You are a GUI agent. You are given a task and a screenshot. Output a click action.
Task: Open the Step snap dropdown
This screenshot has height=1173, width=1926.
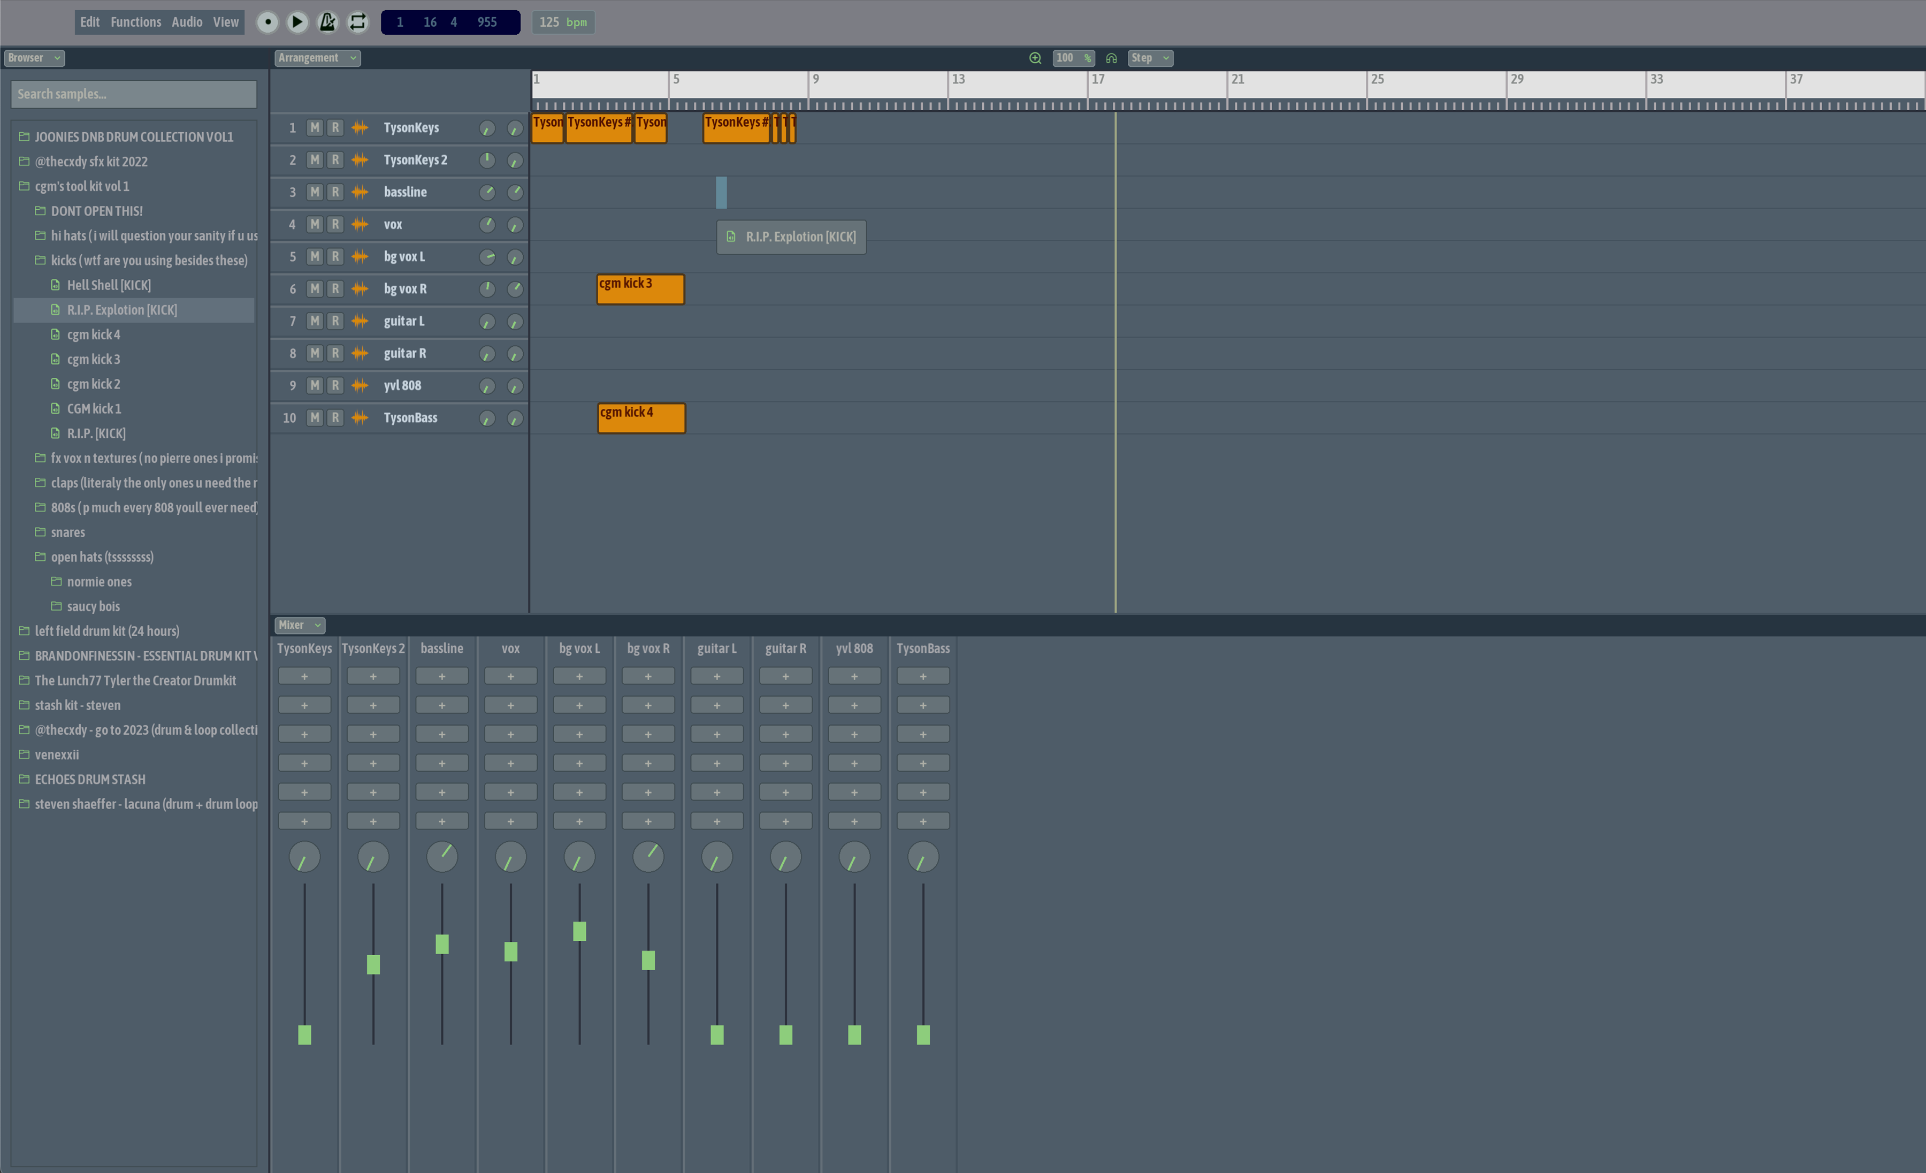[x=1150, y=58]
